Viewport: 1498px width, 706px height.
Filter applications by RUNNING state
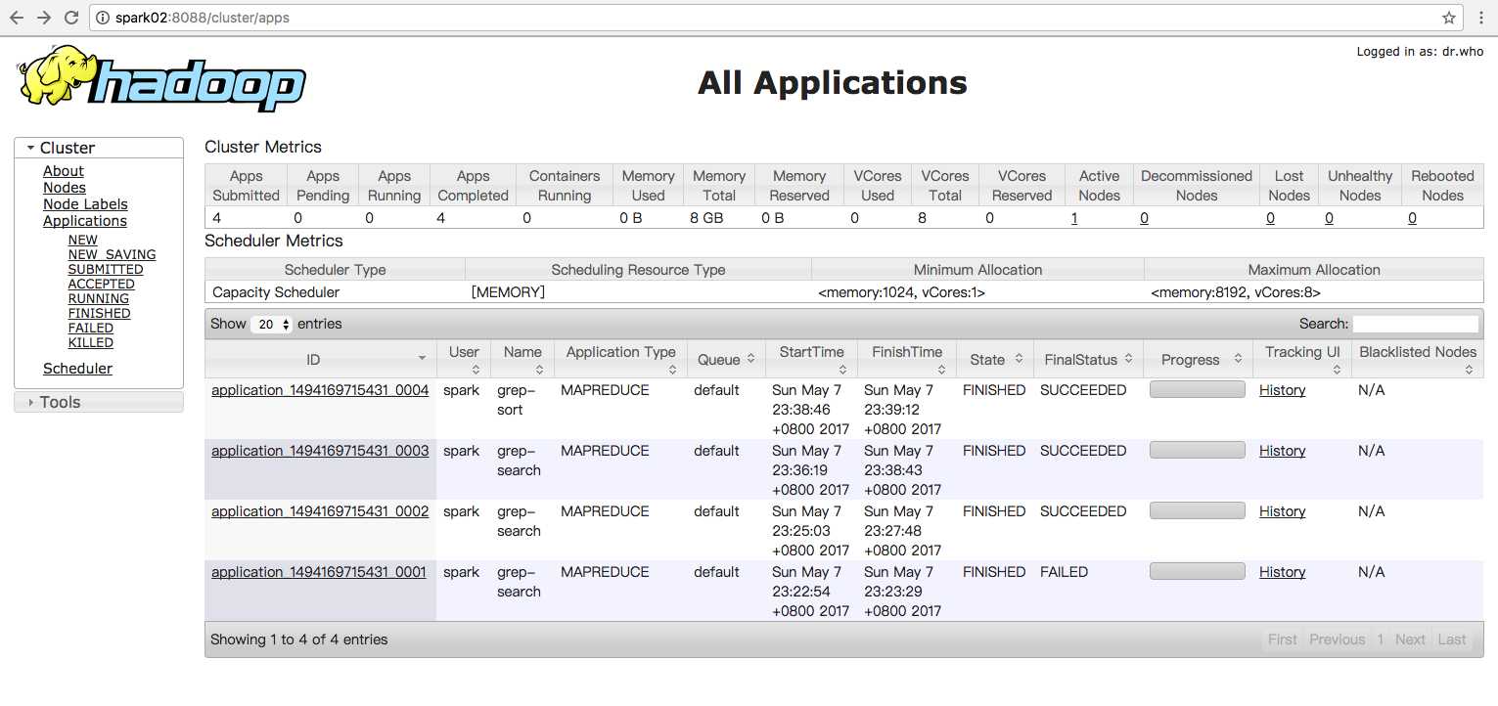pos(99,298)
